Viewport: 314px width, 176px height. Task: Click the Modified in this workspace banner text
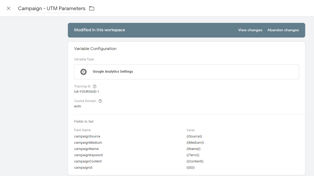click(x=100, y=30)
